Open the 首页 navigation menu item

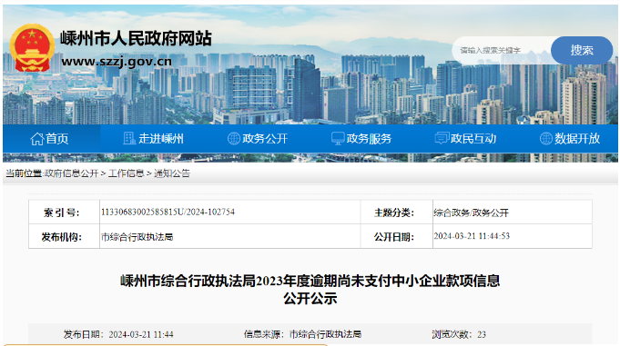click(51, 138)
